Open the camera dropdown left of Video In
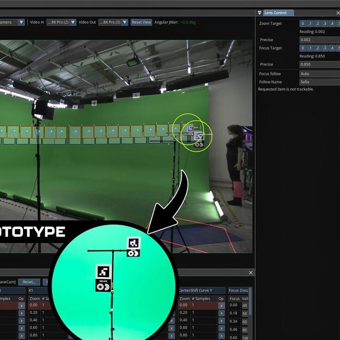This screenshot has width=340, height=340. (x=12, y=22)
